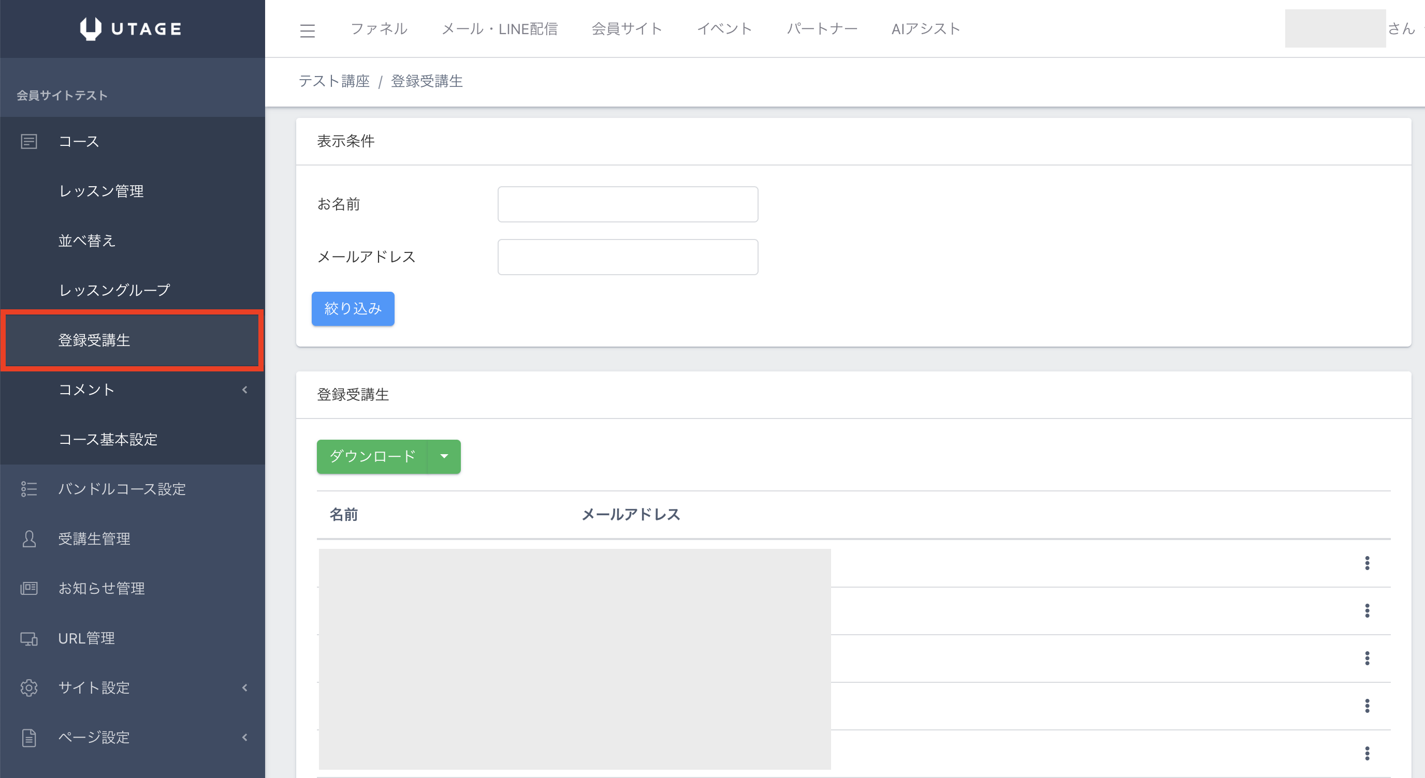Click the hamburger menu icon
This screenshot has width=1425, height=778.
(x=307, y=30)
